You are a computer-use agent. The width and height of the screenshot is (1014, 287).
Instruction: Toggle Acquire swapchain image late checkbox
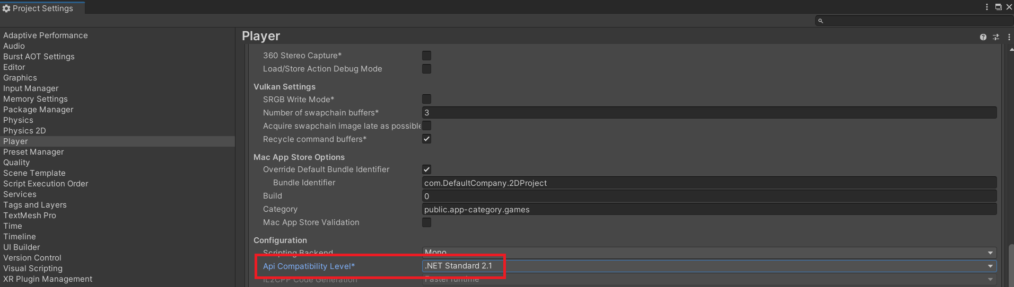(426, 125)
